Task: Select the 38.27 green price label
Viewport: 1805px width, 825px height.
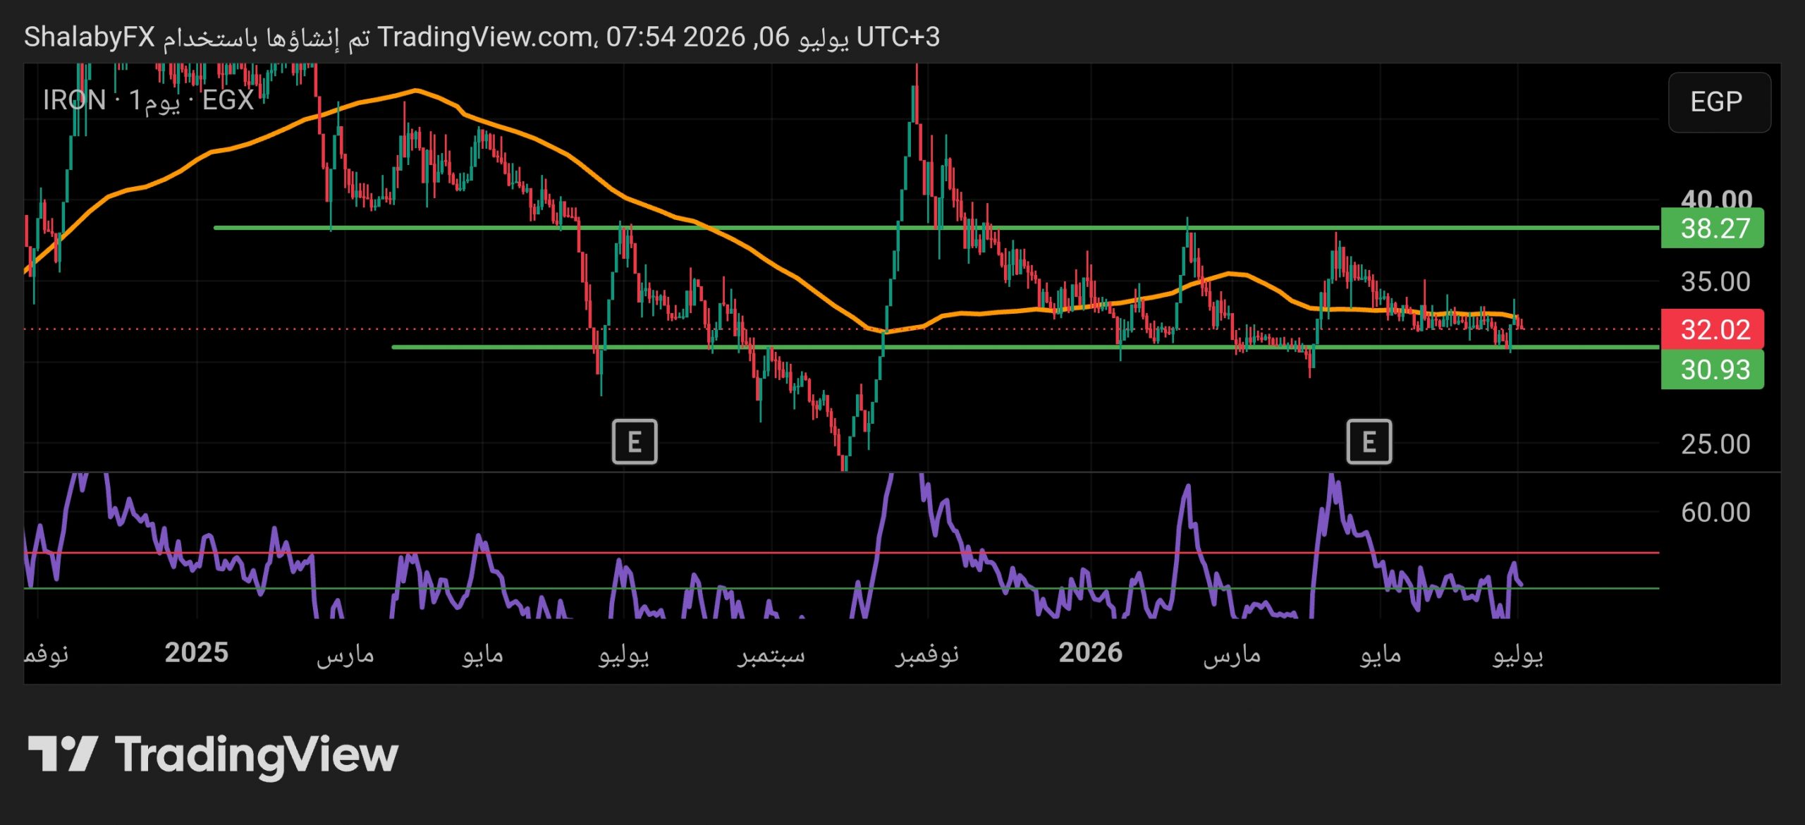Action: coord(1713,228)
